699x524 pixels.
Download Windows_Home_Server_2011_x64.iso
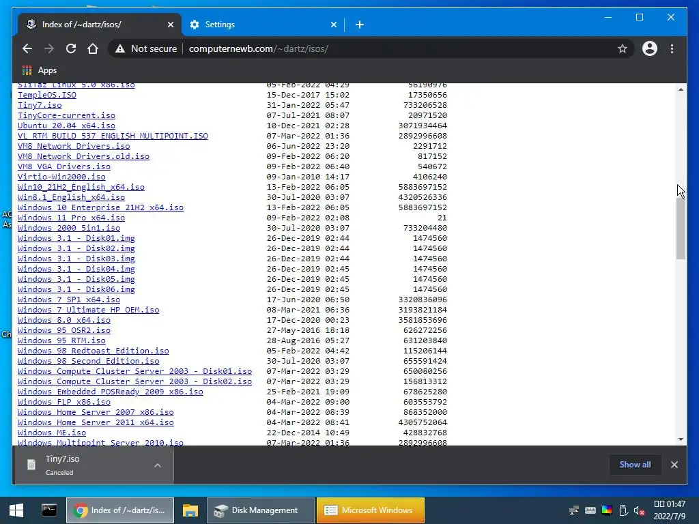(x=96, y=423)
